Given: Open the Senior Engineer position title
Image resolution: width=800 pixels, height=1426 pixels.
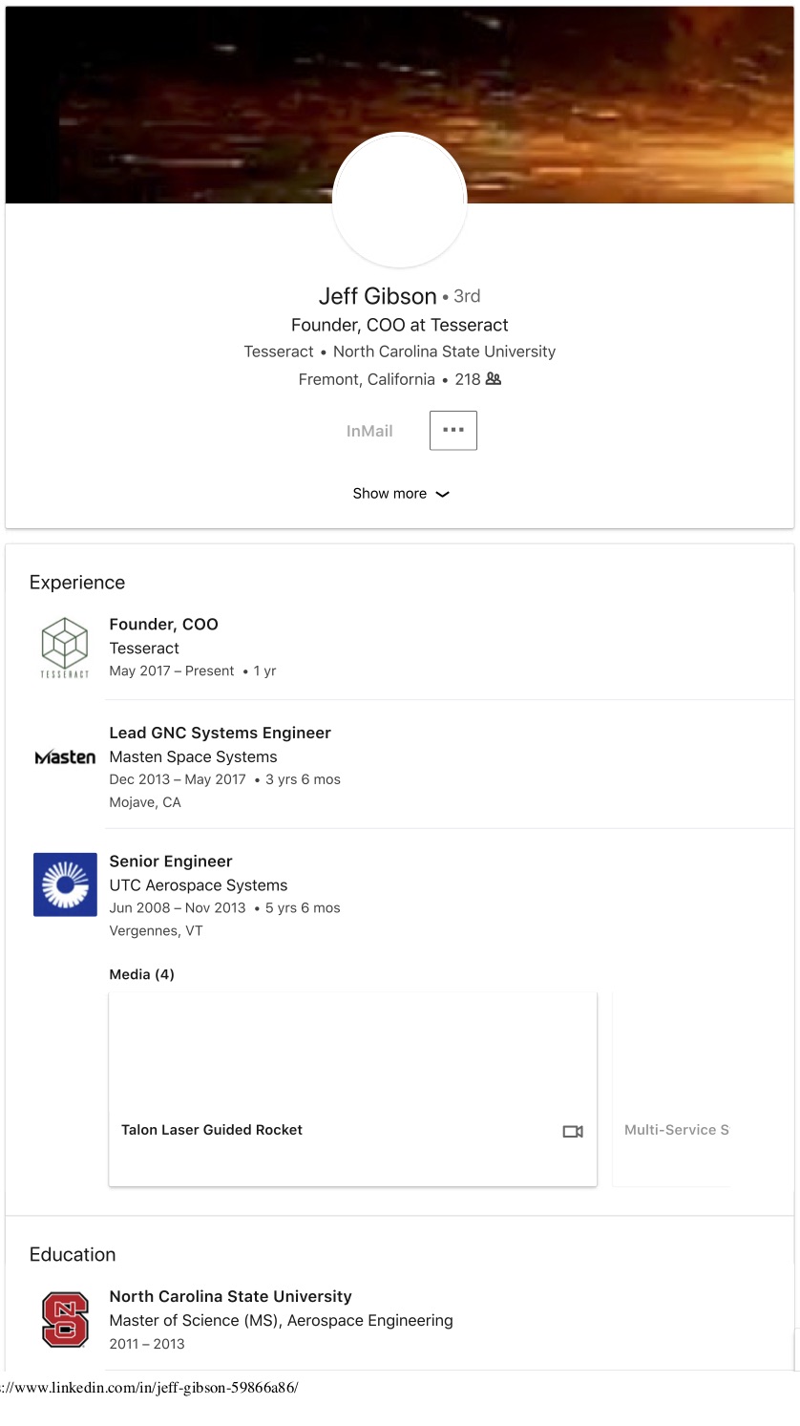Looking at the screenshot, I should coord(171,862).
